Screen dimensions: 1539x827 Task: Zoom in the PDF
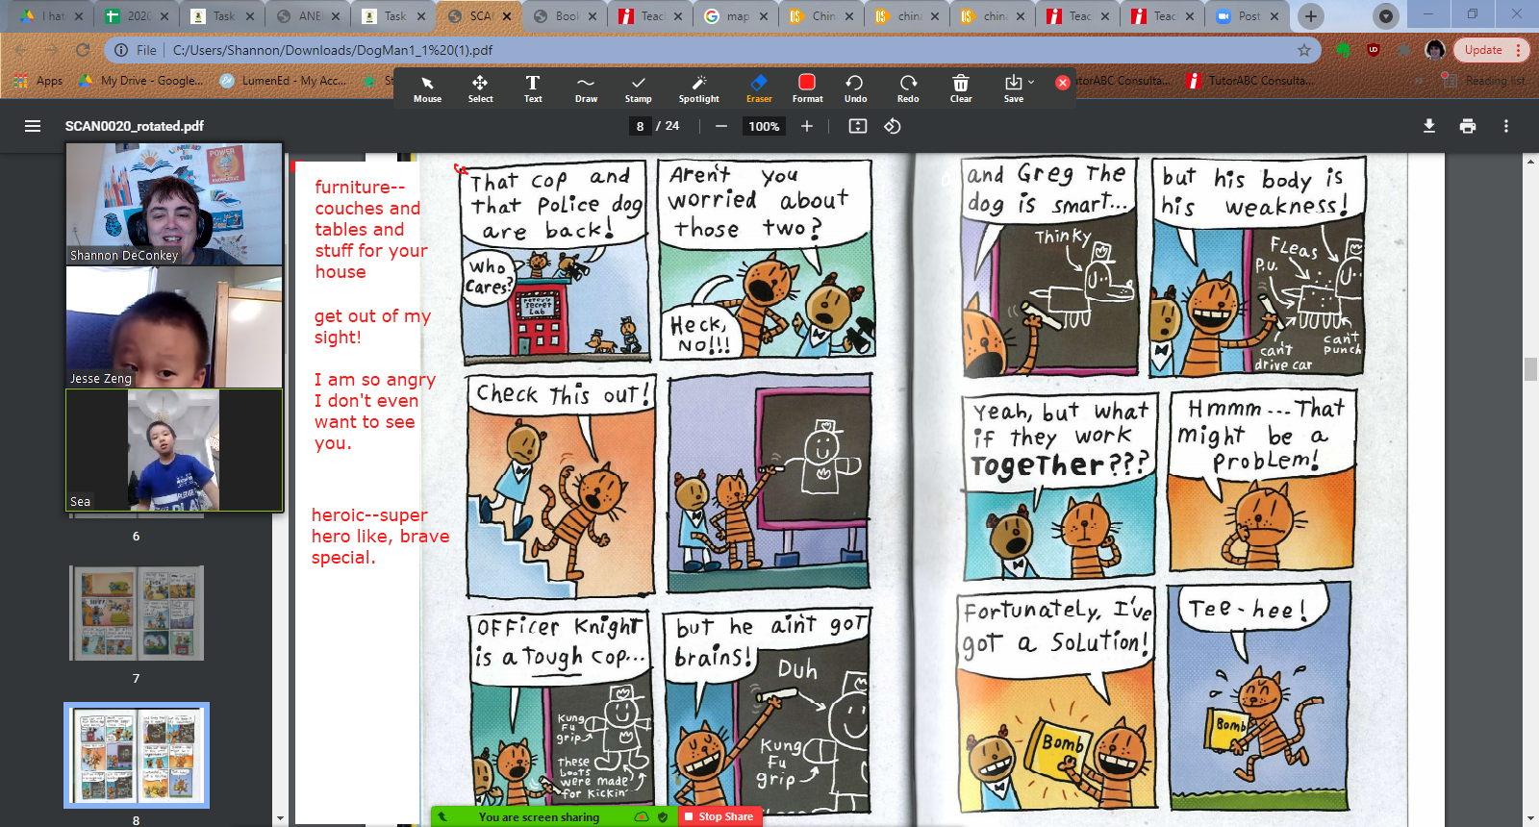(x=807, y=126)
